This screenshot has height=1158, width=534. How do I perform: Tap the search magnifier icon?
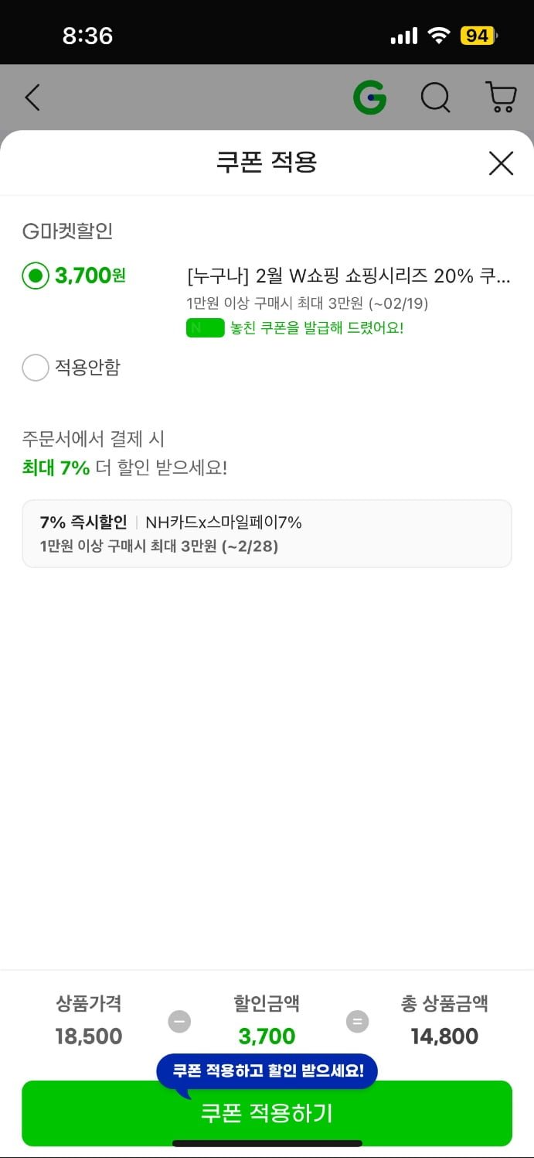point(435,98)
